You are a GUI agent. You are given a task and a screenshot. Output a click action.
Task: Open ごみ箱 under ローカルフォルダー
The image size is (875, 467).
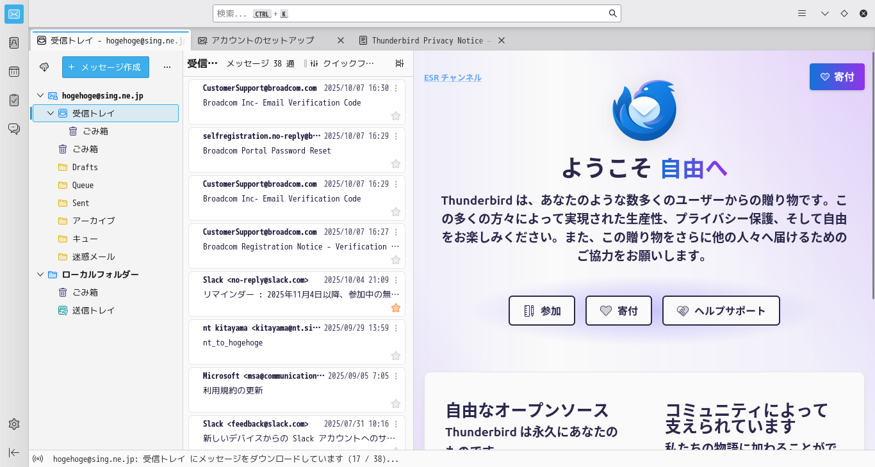pos(105,292)
